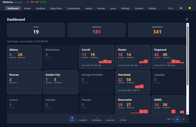Click Albany's 26 warning count
The image size is (196, 127).
20,55
